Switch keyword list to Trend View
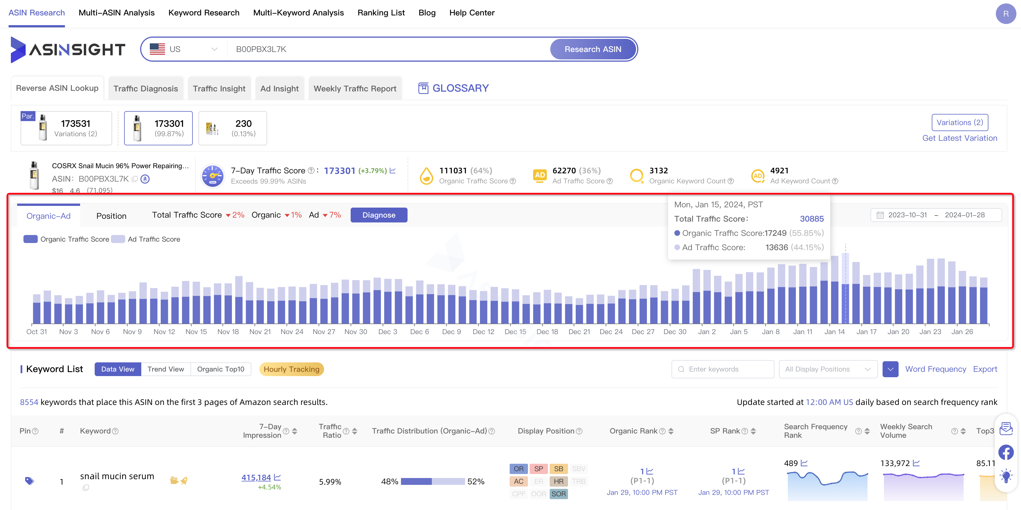1021x510 pixels. pyautogui.click(x=166, y=369)
